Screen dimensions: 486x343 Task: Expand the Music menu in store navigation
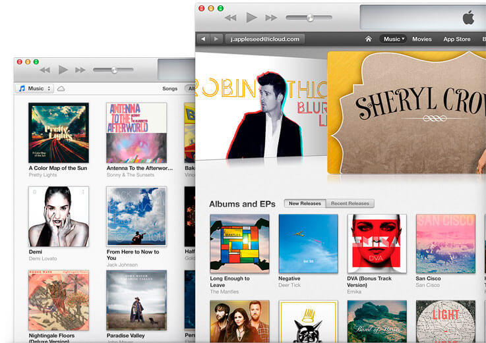click(x=394, y=39)
